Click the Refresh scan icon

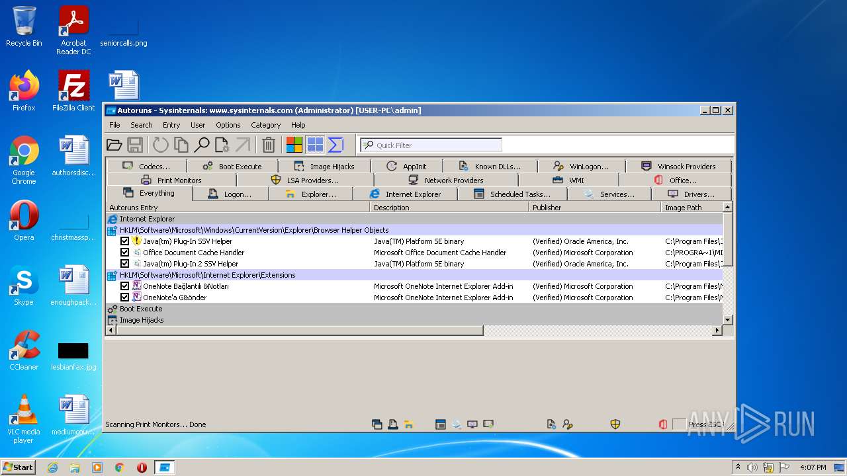click(160, 145)
